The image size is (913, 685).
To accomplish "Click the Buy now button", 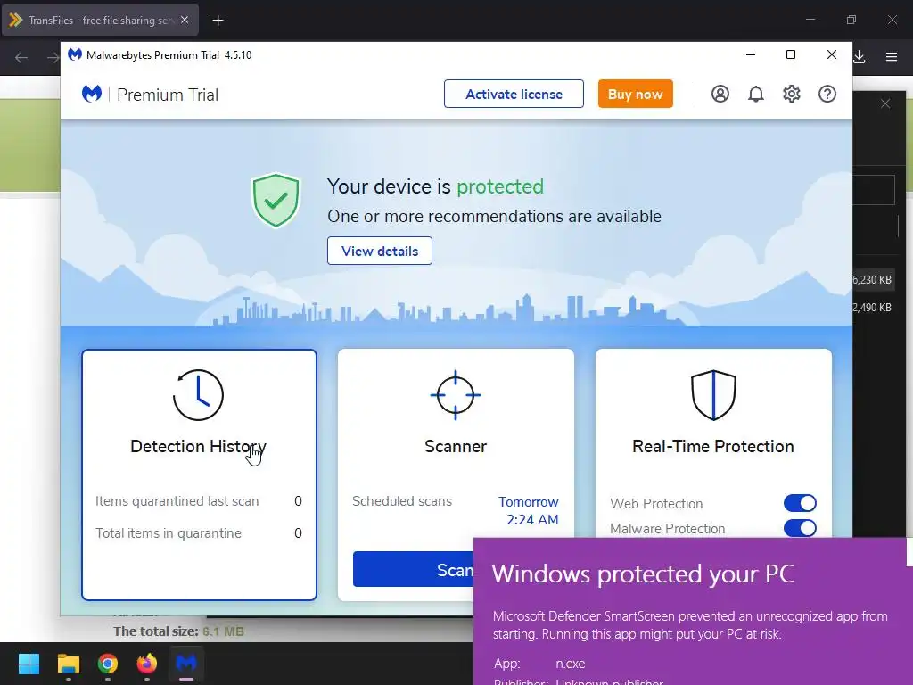I will click(x=635, y=94).
